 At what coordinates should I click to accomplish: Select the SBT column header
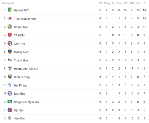click(x=132, y=3)
